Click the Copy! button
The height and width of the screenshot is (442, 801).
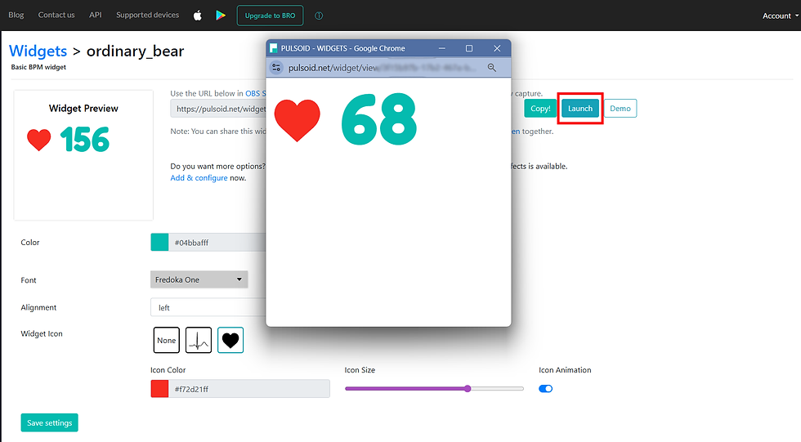click(540, 108)
